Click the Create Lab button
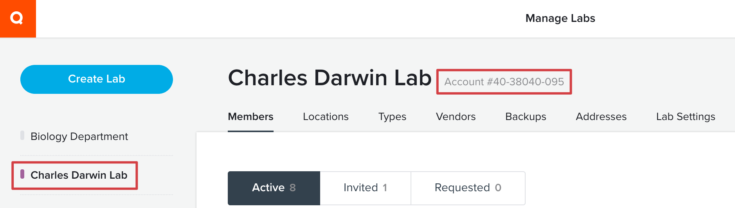Viewport: 735px width, 208px height. [x=97, y=79]
